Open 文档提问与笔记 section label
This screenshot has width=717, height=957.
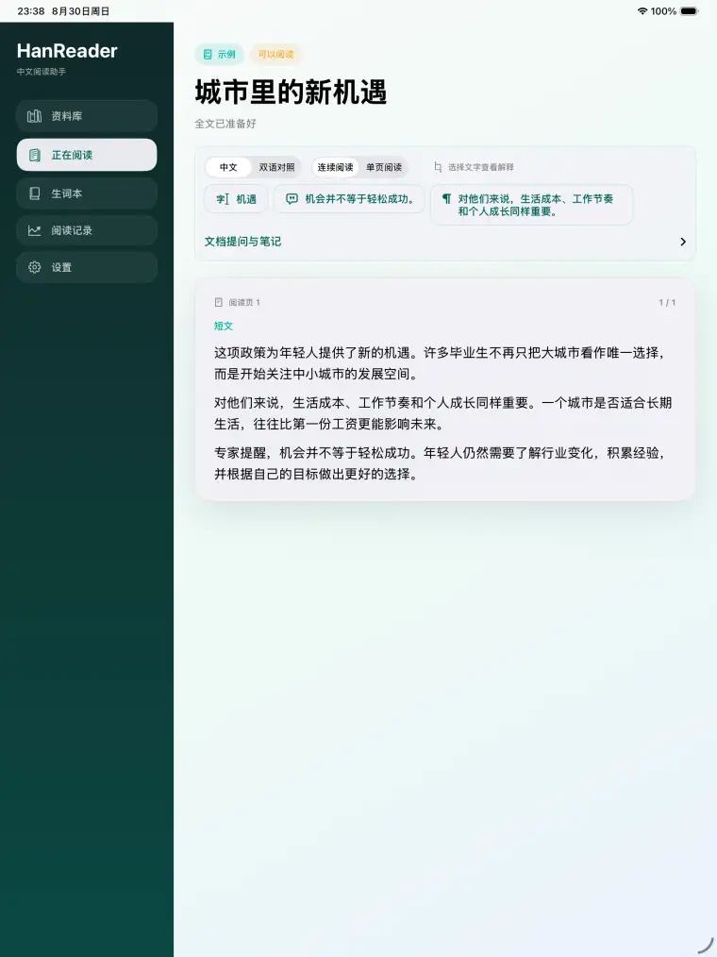[242, 242]
